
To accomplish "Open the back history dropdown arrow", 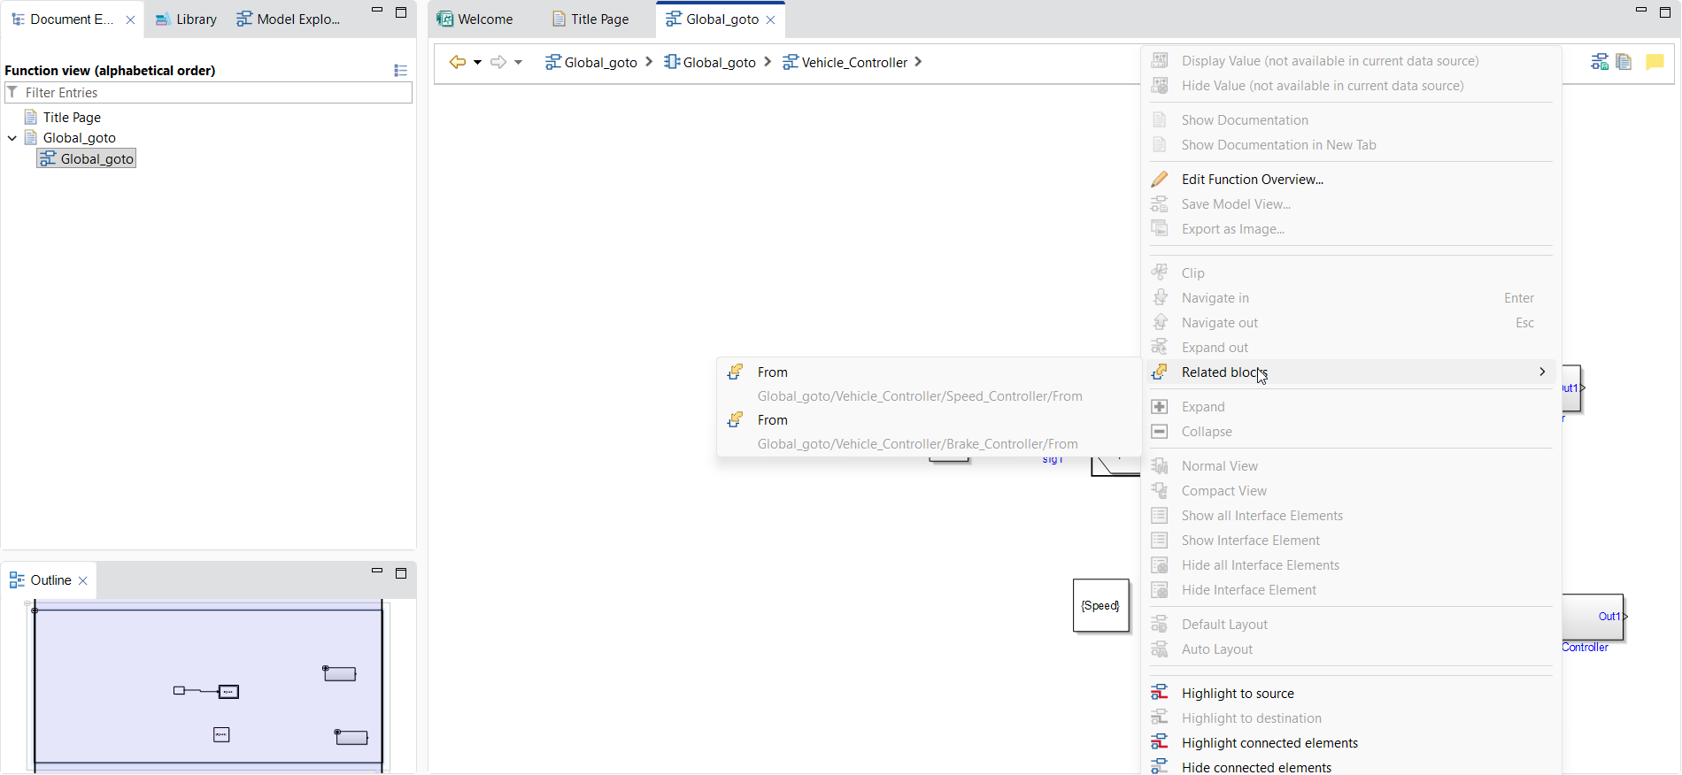I will [477, 62].
